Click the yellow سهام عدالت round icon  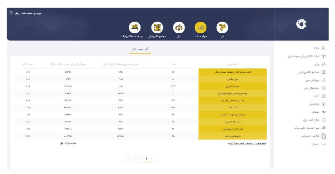(200, 27)
